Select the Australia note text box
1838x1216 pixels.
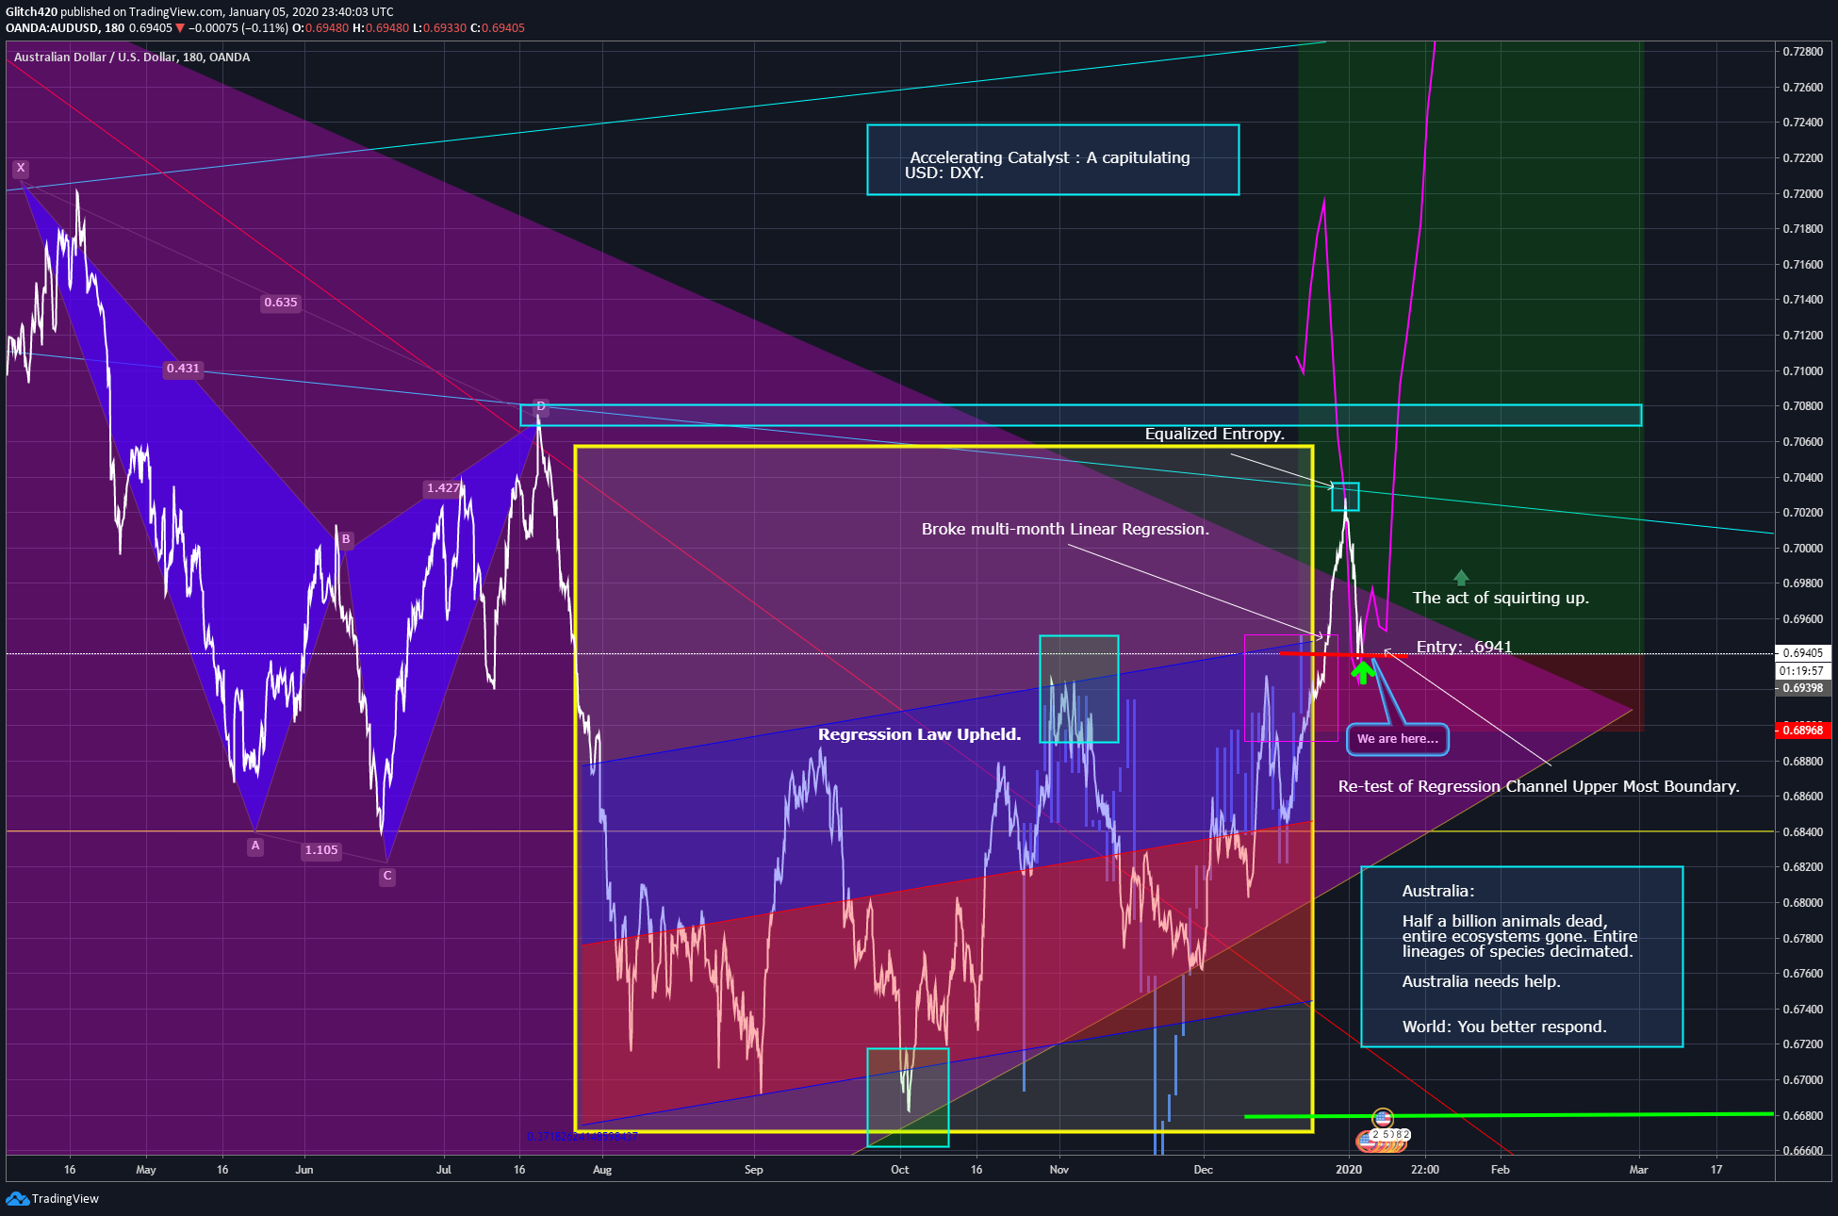click(x=1522, y=957)
